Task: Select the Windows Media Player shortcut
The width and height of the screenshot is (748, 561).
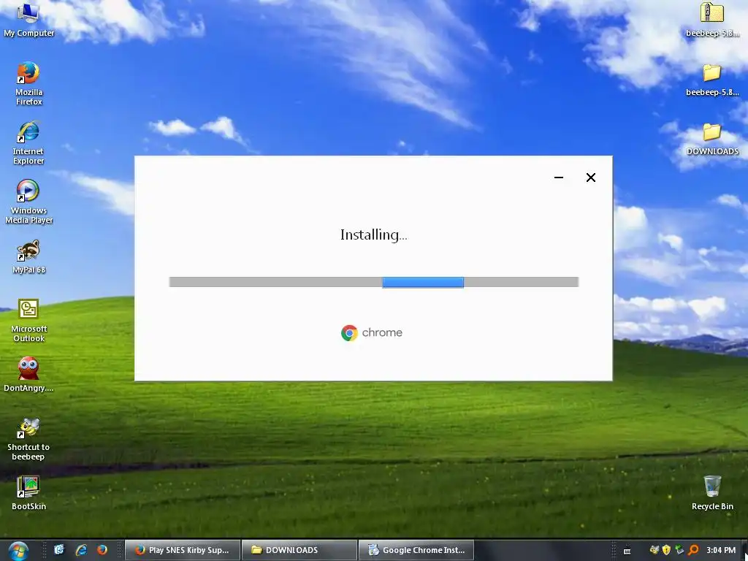Action: pos(28,202)
